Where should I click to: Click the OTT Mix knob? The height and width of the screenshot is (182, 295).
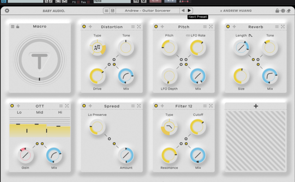[54, 155]
